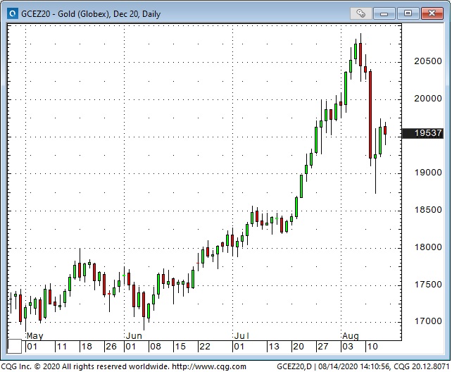
Task: Click the 19000 price axis label
Action: coord(428,173)
